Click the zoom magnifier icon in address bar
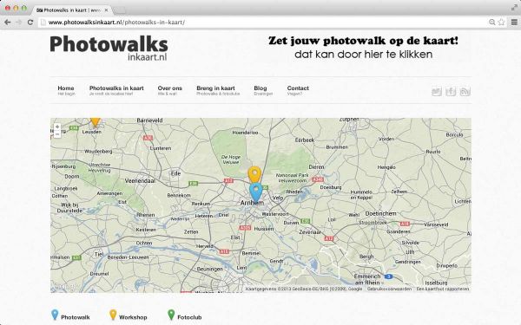The image size is (521, 325). coord(492,23)
